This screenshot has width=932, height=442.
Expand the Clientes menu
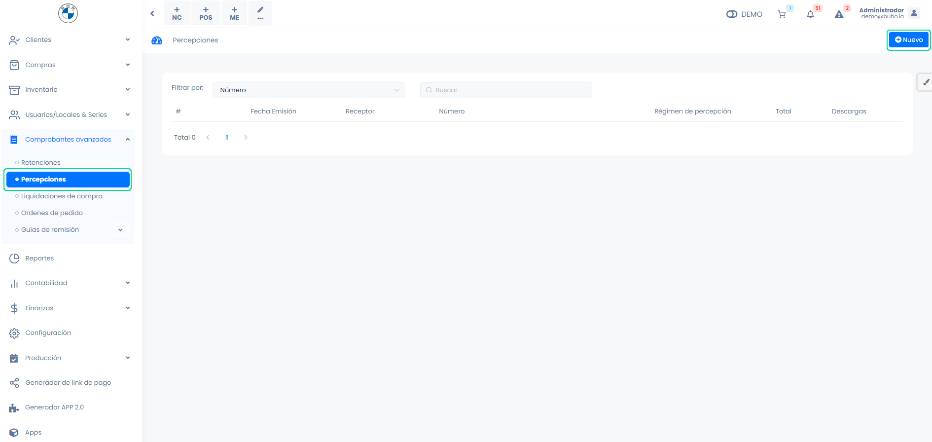coord(68,40)
